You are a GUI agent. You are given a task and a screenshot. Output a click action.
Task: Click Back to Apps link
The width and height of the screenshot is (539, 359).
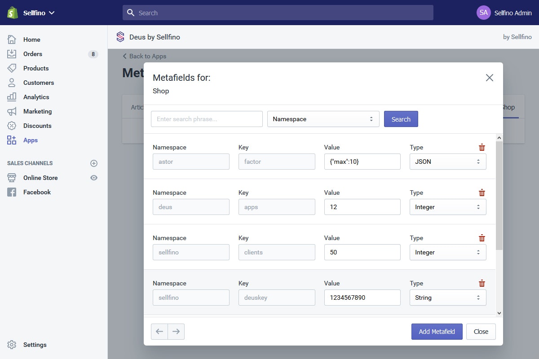pyautogui.click(x=145, y=56)
